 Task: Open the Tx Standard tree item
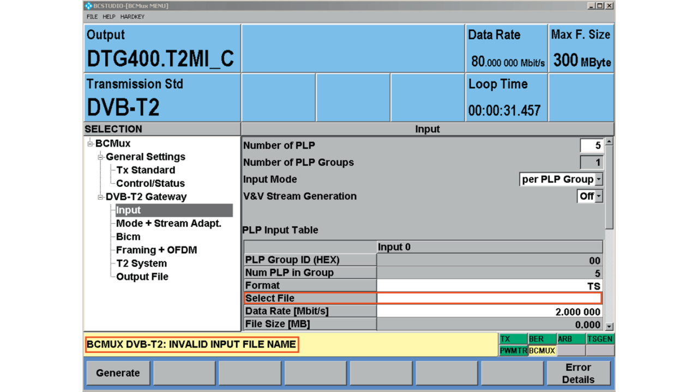[146, 170]
